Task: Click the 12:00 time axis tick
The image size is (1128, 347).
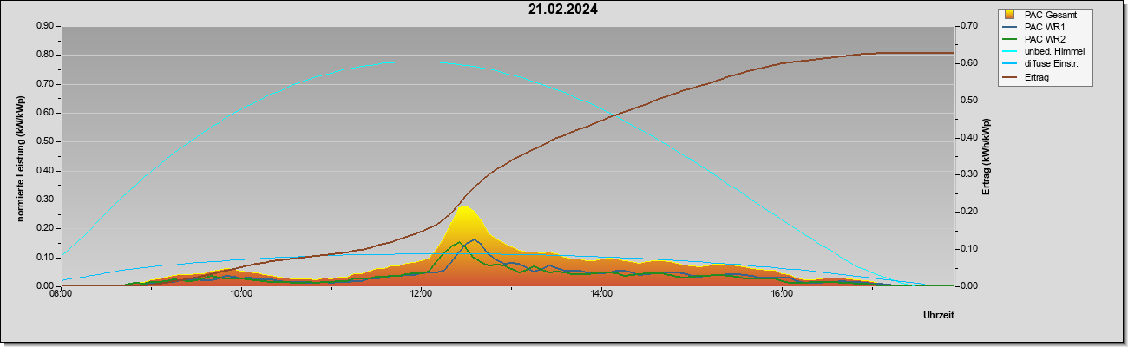Action: [421, 294]
